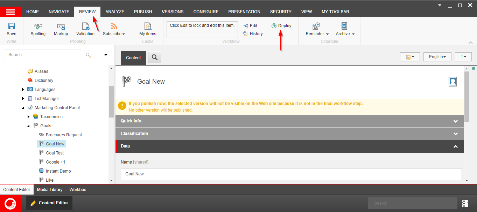The width and height of the screenshot is (477, 212).
Task: Switch to the Workbox tab
Action: (78, 190)
